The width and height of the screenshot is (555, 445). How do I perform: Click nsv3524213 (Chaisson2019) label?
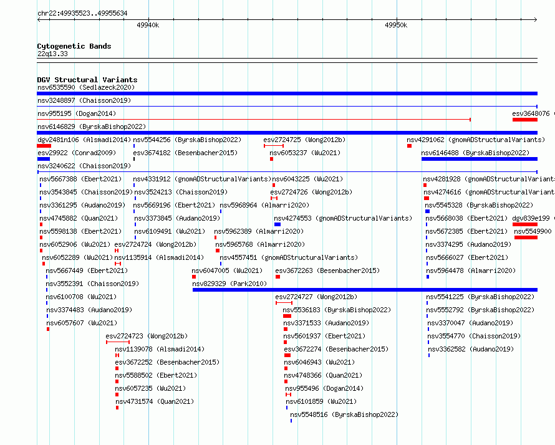click(x=181, y=192)
